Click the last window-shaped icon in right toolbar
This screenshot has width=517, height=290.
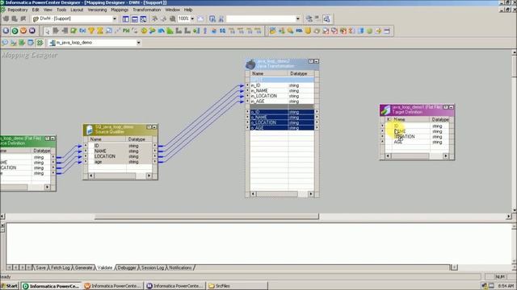(387, 31)
